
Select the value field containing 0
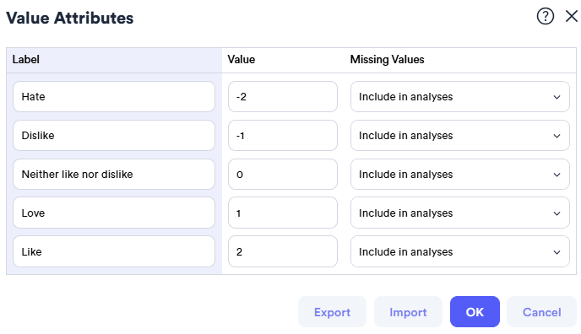click(283, 175)
